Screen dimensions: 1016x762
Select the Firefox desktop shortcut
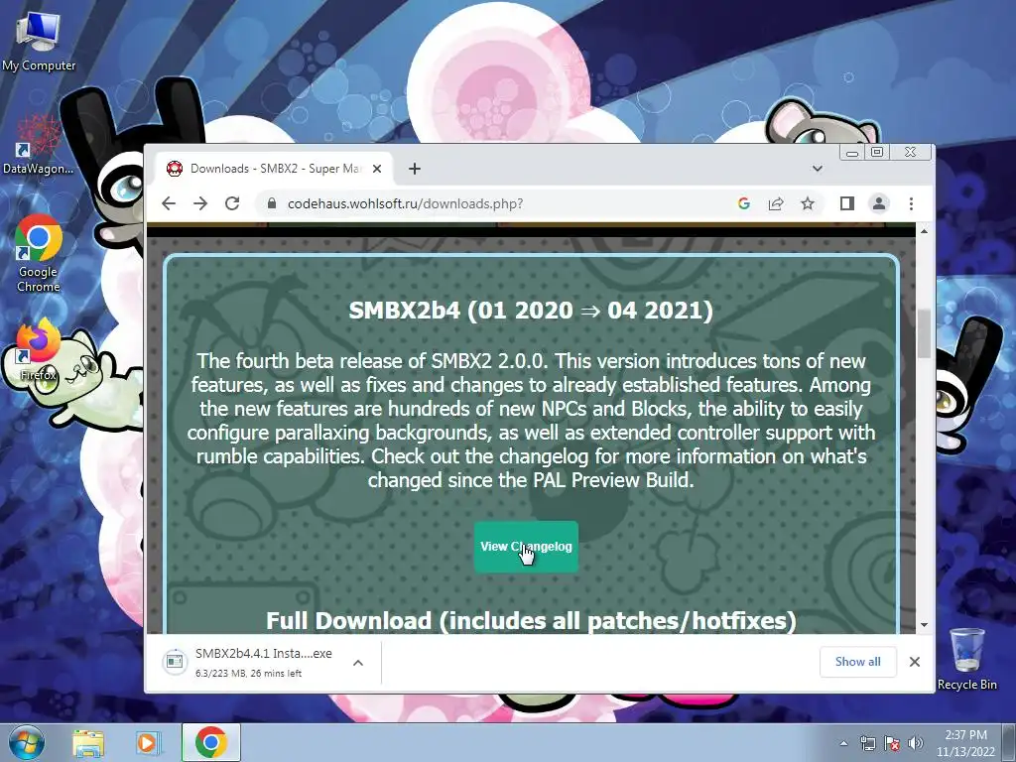pyautogui.click(x=39, y=349)
